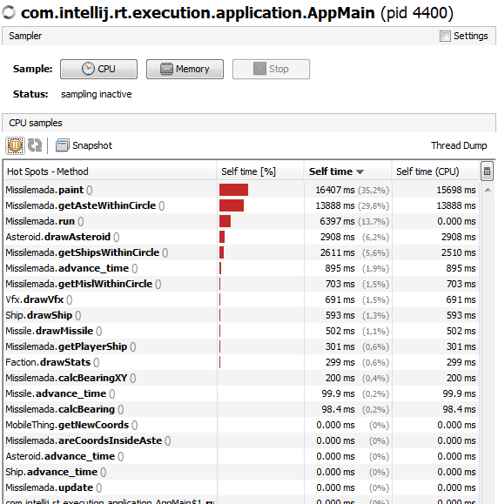Click the red bar for Missilemada.paint
This screenshot has width=498, height=504.
point(233,190)
